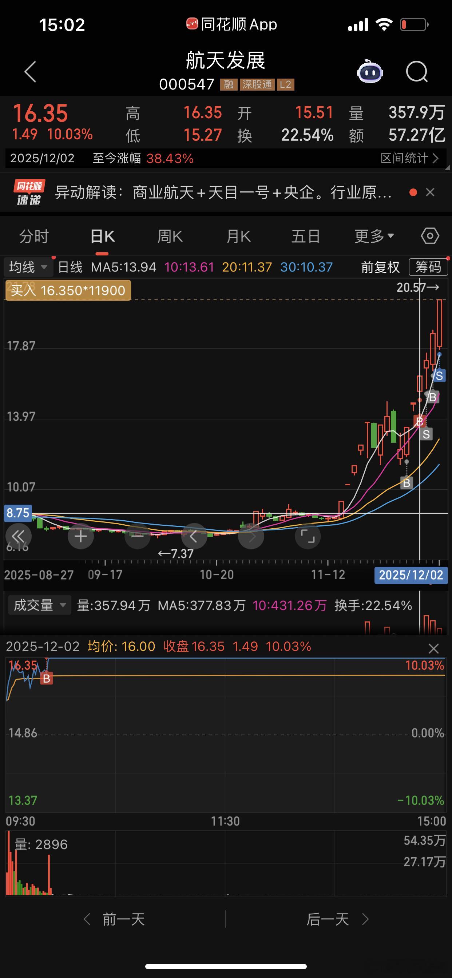Screen dimensions: 452x978
Task: Tap the stock code 000547
Action: pos(186,84)
